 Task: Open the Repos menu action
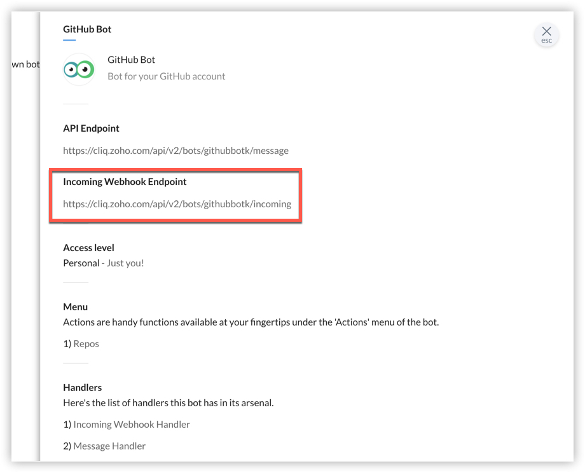click(x=86, y=343)
